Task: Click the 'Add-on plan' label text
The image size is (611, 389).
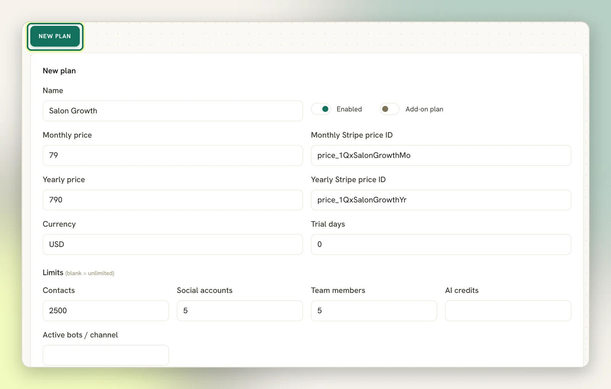Action: coord(424,109)
